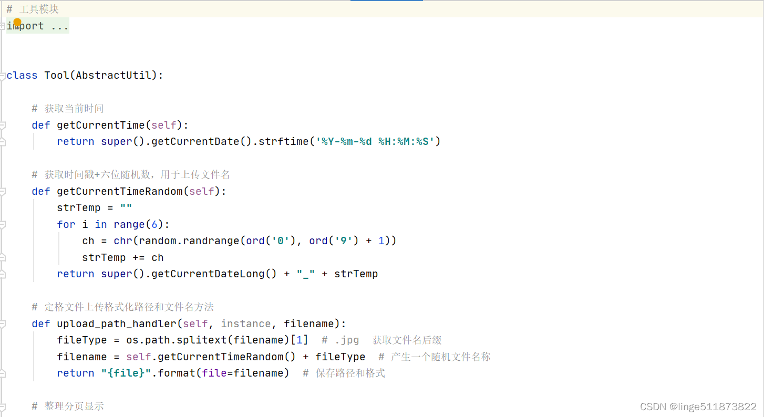Click 'fileType' variable in the filename assignment

click(340, 357)
